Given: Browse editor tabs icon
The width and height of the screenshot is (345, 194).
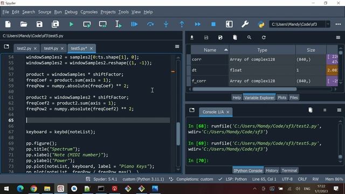Looking at the screenshot, I should pyautogui.click(x=6, y=46).
